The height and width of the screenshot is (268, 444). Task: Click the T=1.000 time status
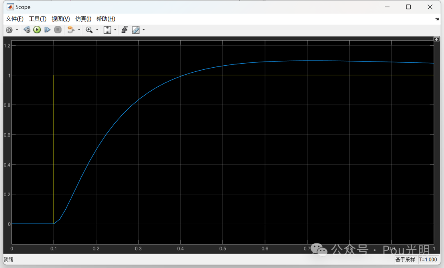click(428, 259)
